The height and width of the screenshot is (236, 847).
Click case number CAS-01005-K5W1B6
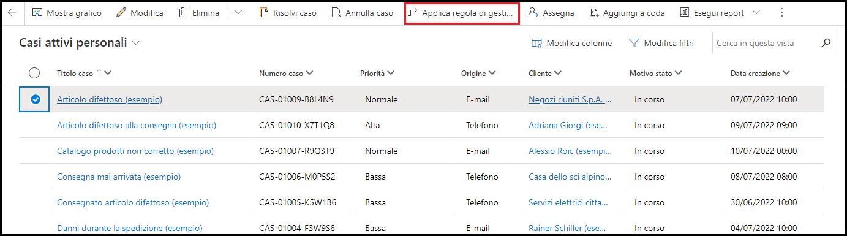[x=297, y=202]
